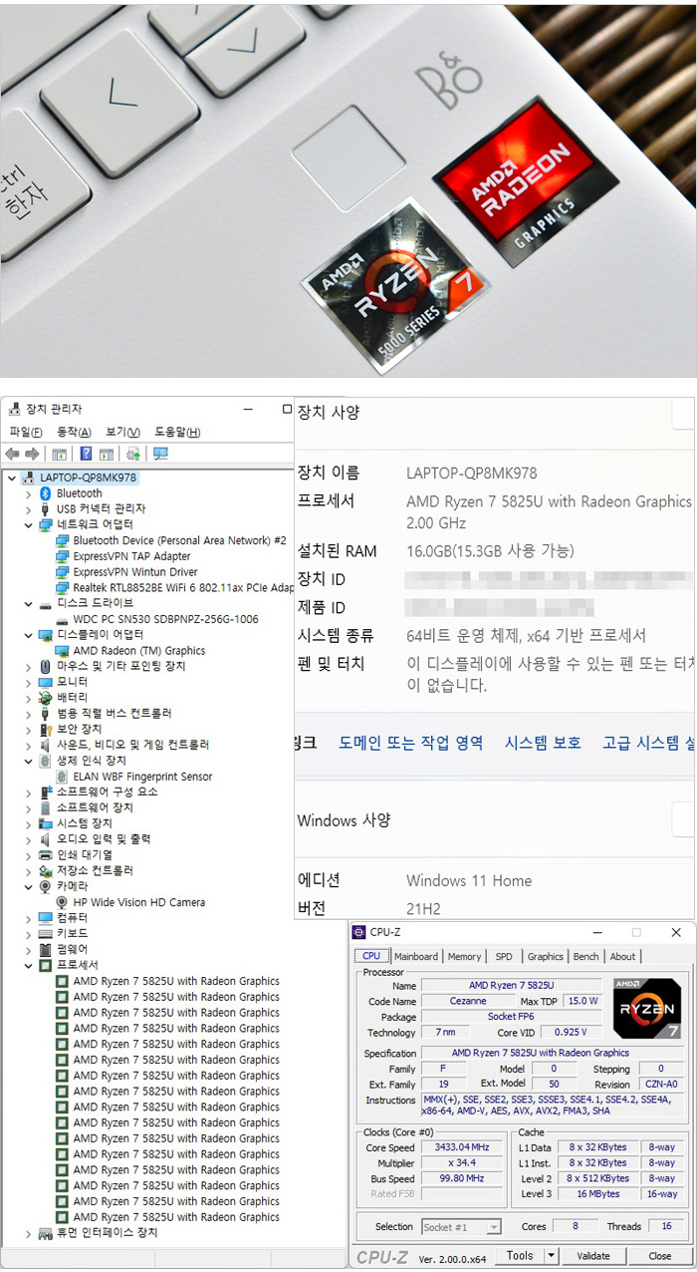Click the blue question-mark Help toolbar icon
The image size is (697, 1272).
(x=87, y=454)
